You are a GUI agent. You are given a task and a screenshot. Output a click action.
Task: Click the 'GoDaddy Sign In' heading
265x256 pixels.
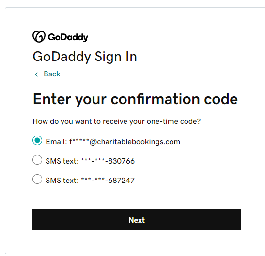85,57
